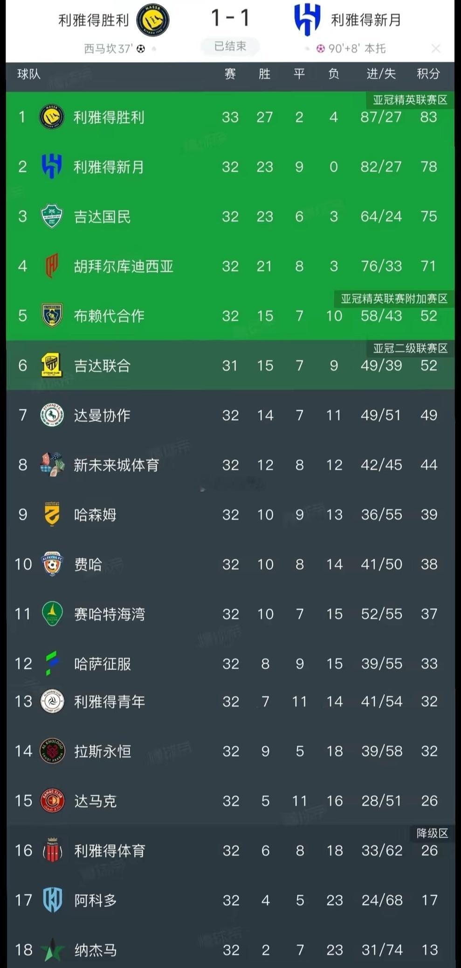Click the 亚冠精英联赛区 zone tag
Screen dimensions: 461x968
coord(410,100)
